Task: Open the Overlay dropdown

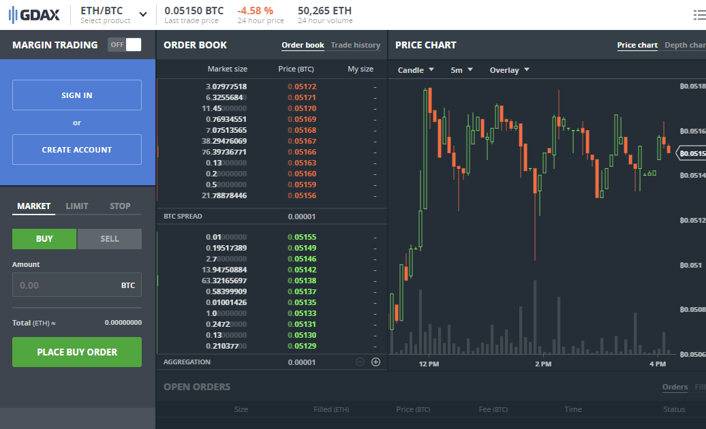Action: 509,70
